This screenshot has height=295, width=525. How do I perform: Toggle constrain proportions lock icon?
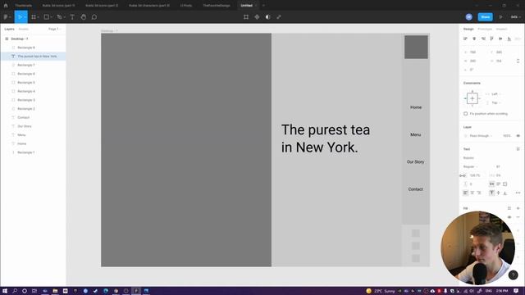pos(518,61)
